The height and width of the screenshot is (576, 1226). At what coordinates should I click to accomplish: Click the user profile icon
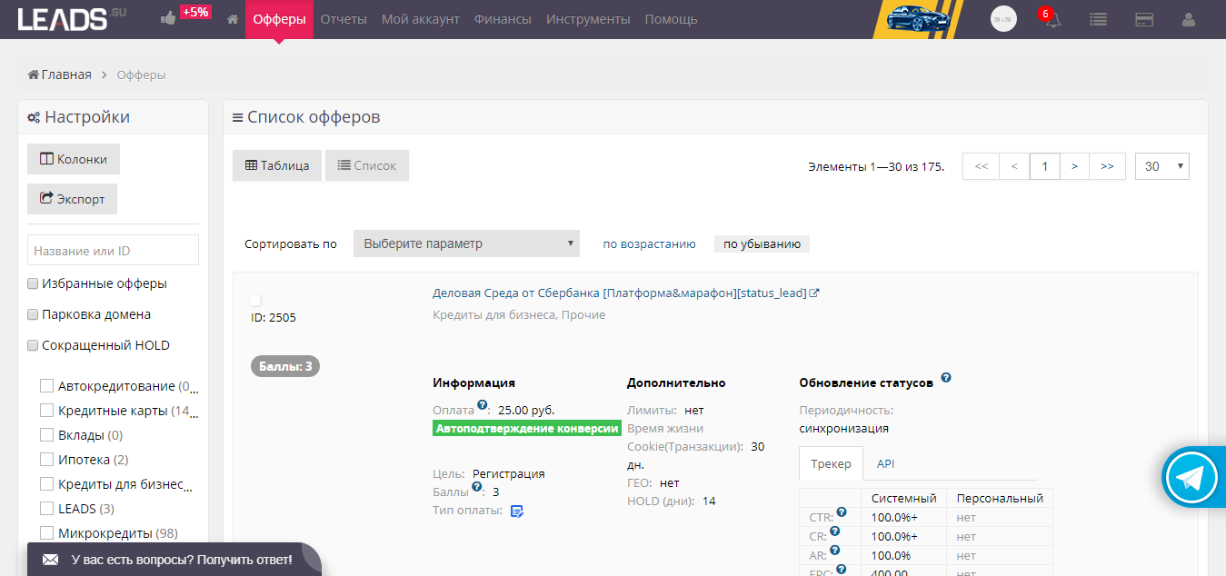click(1188, 19)
